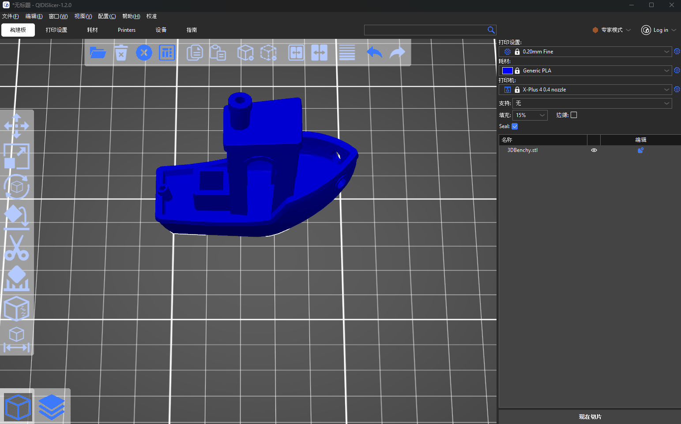Click the Arrange objects grid icon
Viewport: 681px width, 424px height.
coord(167,53)
